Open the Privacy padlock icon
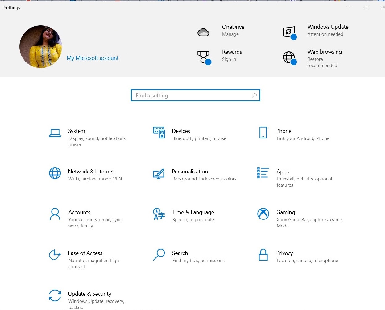This screenshot has height=310, width=385. tap(263, 255)
